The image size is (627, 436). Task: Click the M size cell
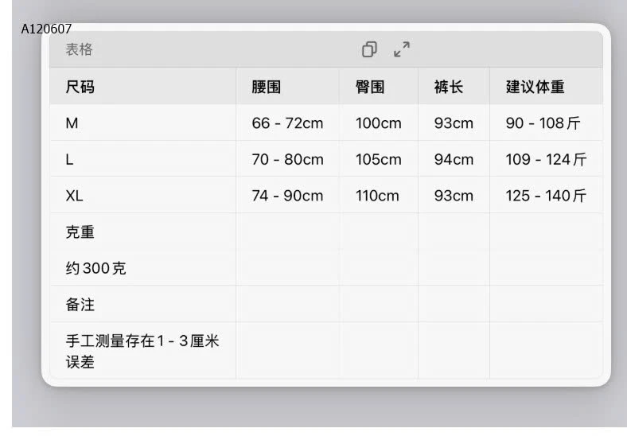[x=72, y=123]
